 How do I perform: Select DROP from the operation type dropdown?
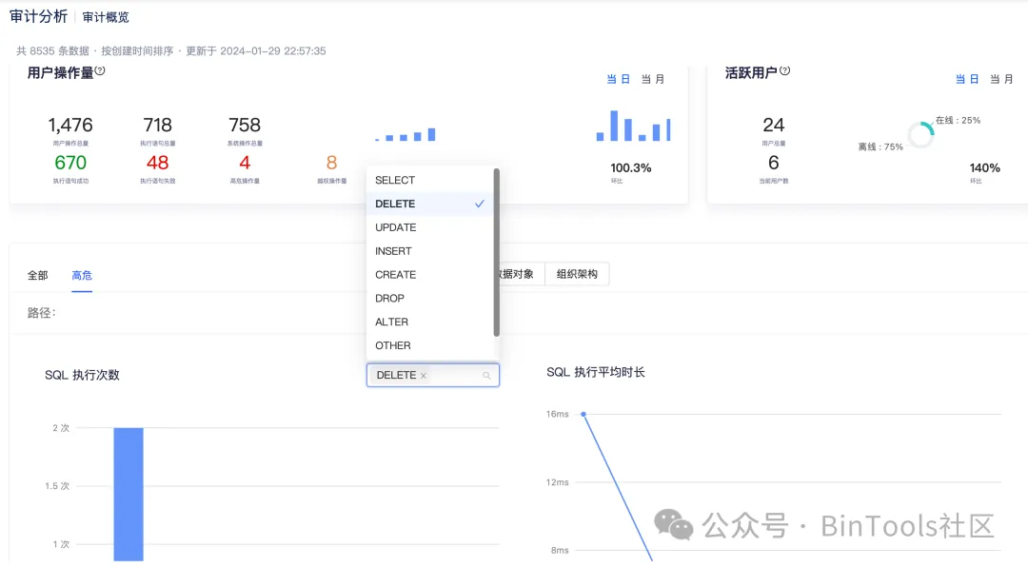pyautogui.click(x=390, y=298)
